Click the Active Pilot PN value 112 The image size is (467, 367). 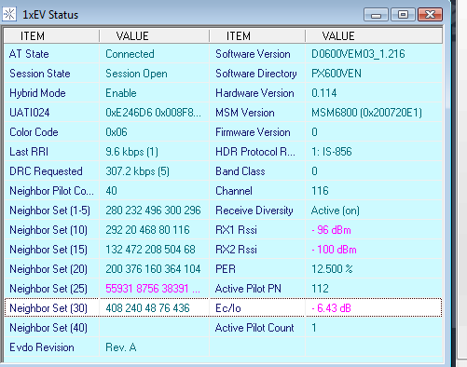coord(320,289)
